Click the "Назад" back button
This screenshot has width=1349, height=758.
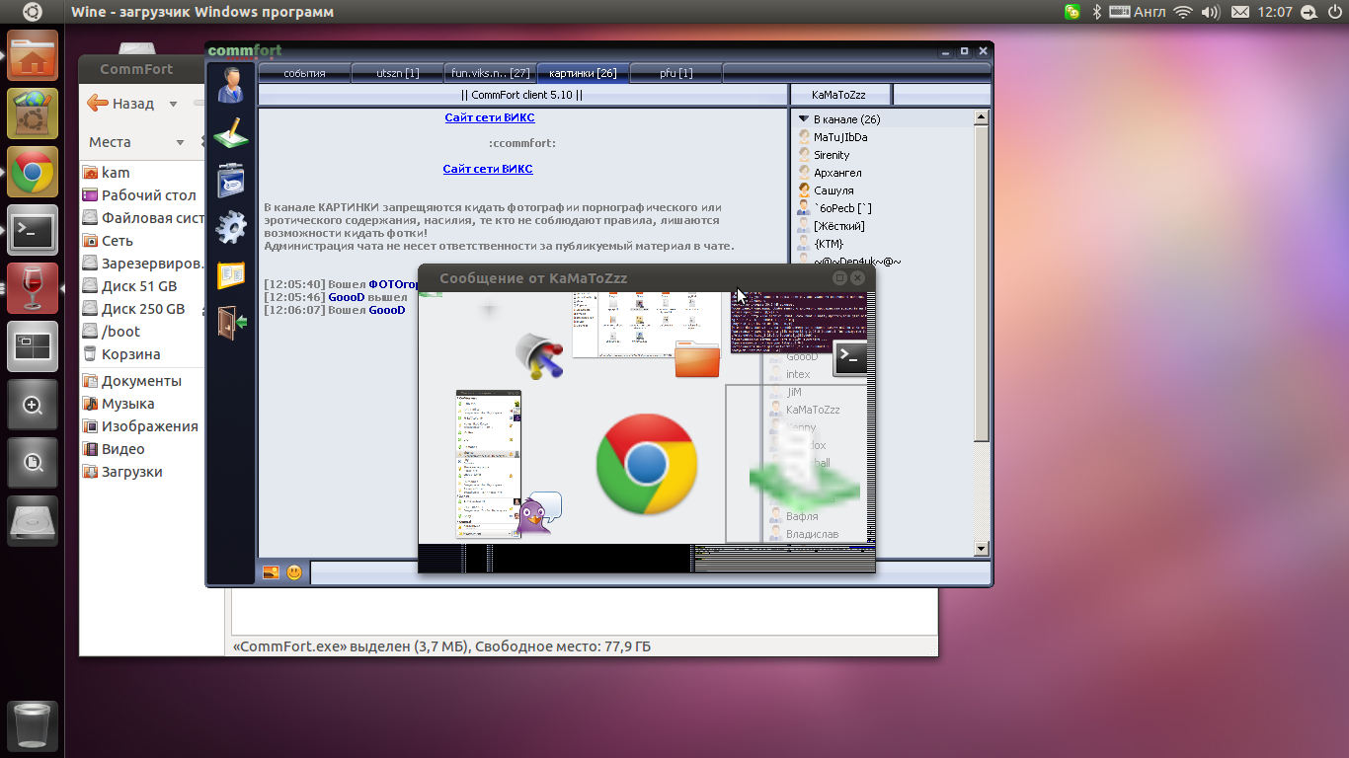click(x=120, y=104)
